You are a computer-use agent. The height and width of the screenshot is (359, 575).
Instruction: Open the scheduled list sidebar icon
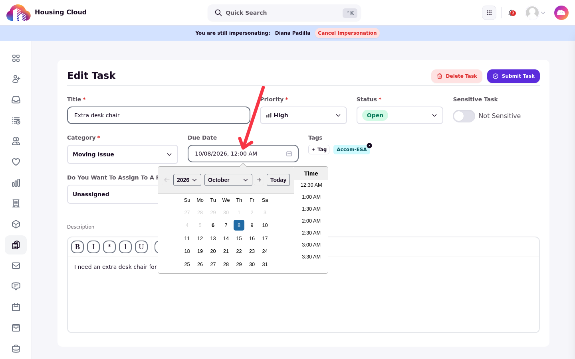click(x=16, y=120)
